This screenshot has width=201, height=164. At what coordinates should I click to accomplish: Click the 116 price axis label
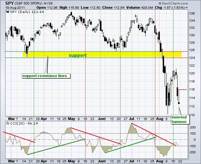tap(192, 90)
